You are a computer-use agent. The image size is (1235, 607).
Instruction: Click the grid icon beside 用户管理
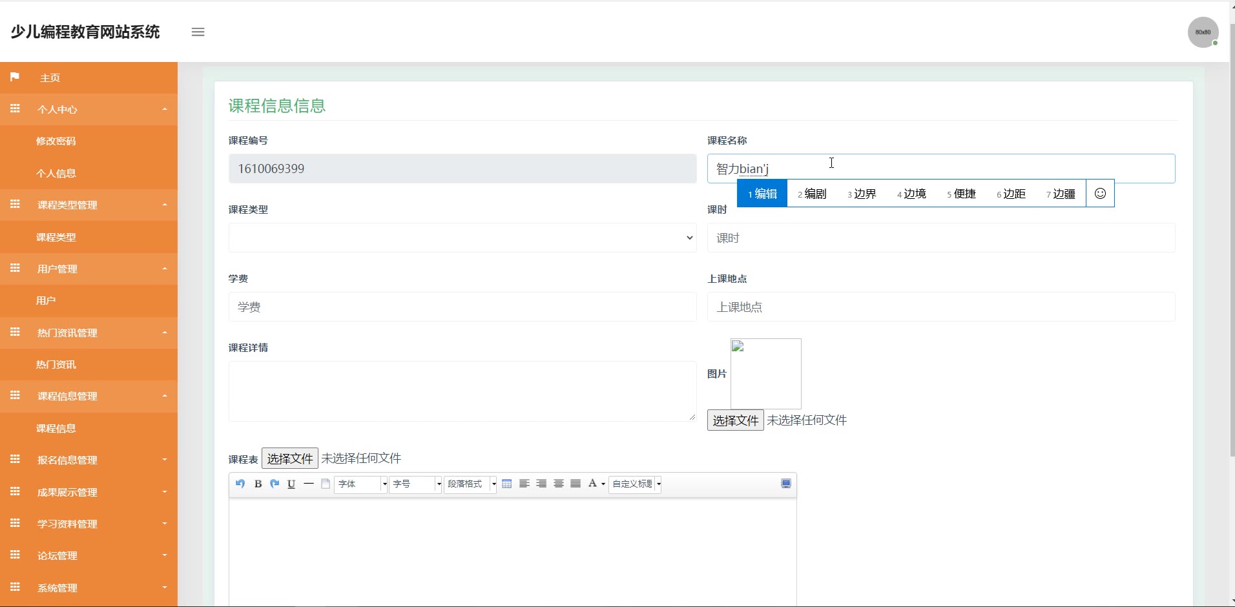pos(15,268)
